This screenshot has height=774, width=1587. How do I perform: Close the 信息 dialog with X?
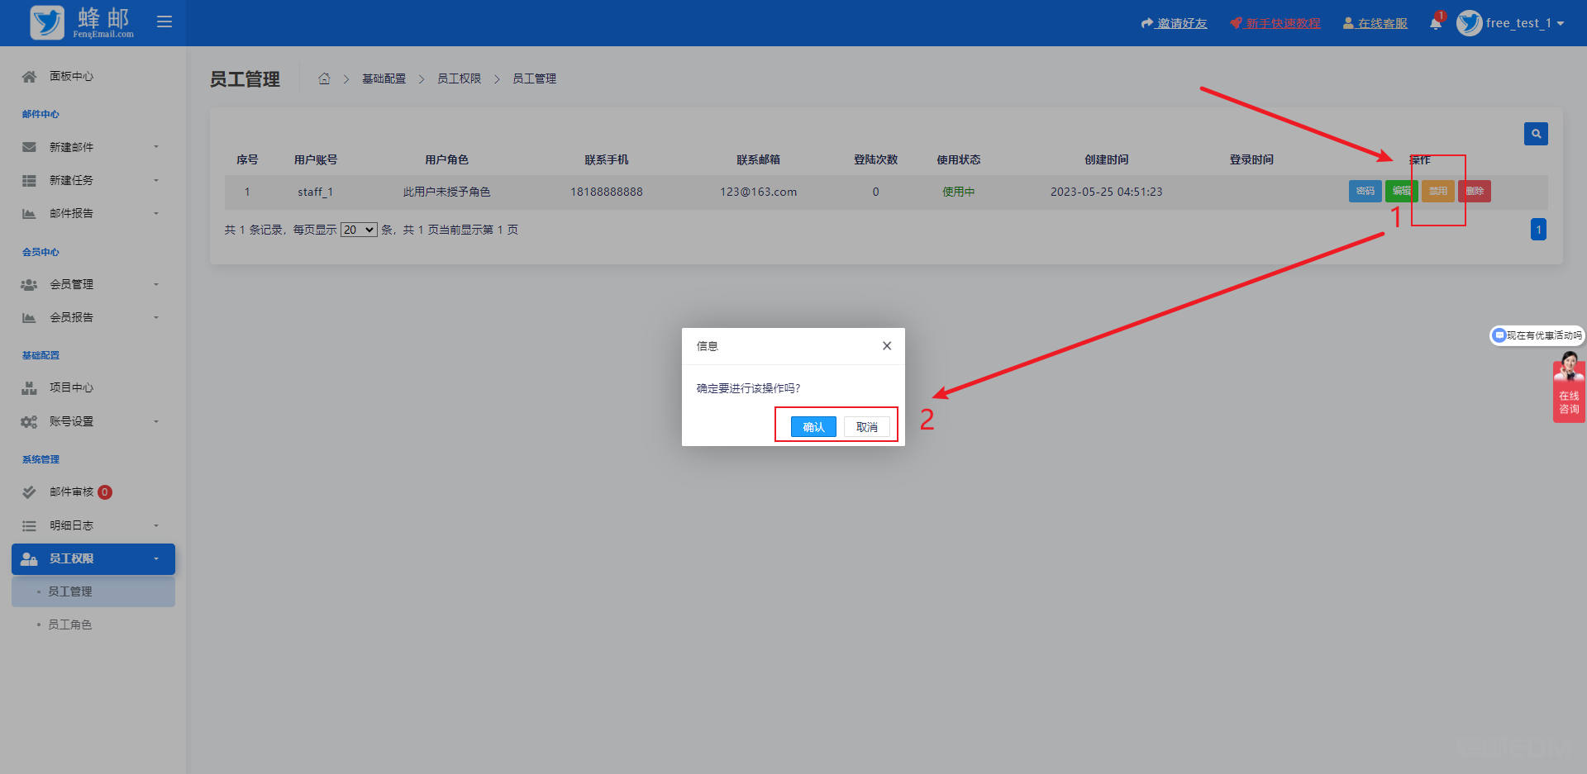(886, 346)
